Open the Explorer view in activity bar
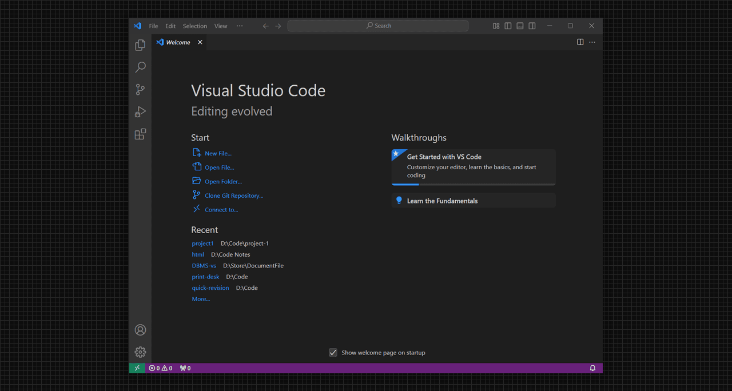The height and width of the screenshot is (391, 732). [140, 45]
